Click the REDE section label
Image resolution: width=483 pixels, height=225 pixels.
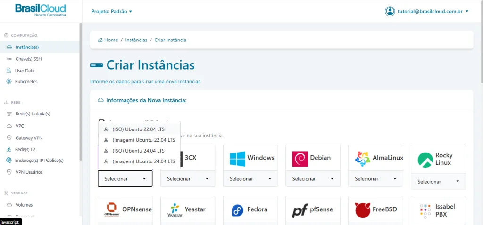[16, 102]
